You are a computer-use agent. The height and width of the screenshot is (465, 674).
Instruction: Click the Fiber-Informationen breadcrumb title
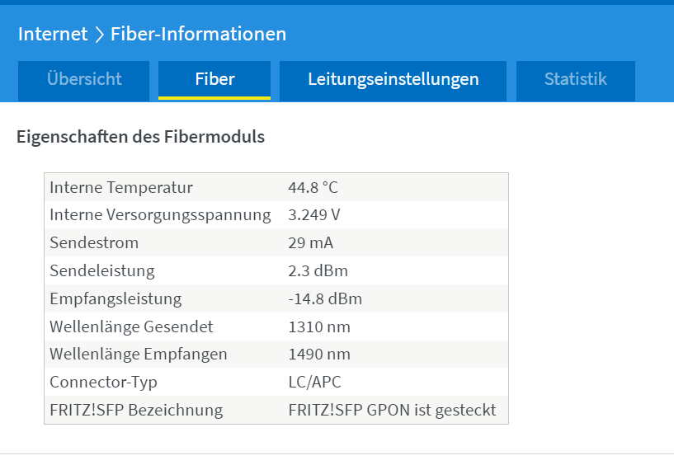(198, 34)
